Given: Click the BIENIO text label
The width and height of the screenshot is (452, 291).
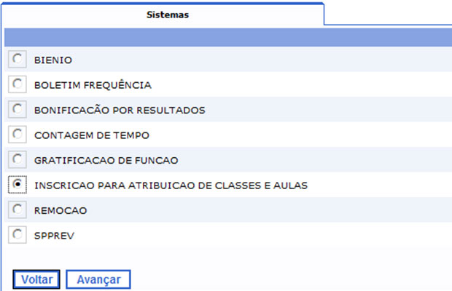Looking at the screenshot, I should coord(52,60).
